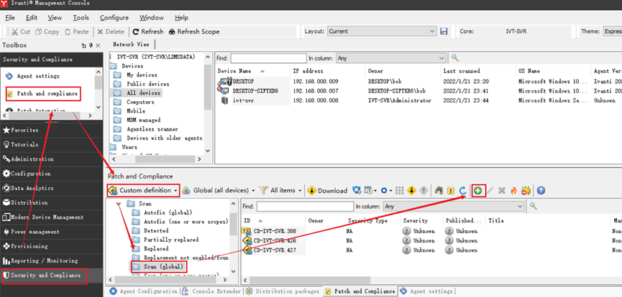Click the magnifier search icon in Network View
The width and height of the screenshot is (622, 297).
(x=455, y=57)
